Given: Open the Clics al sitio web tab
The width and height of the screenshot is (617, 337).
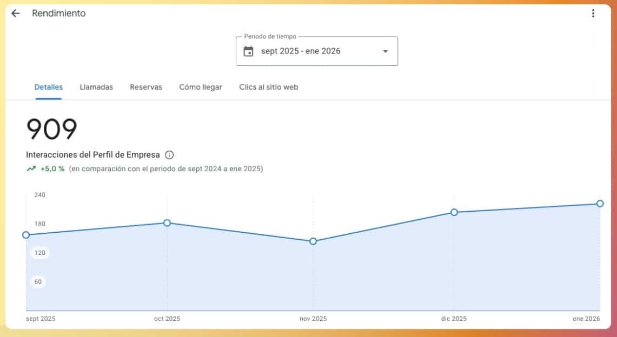Looking at the screenshot, I should pos(269,87).
